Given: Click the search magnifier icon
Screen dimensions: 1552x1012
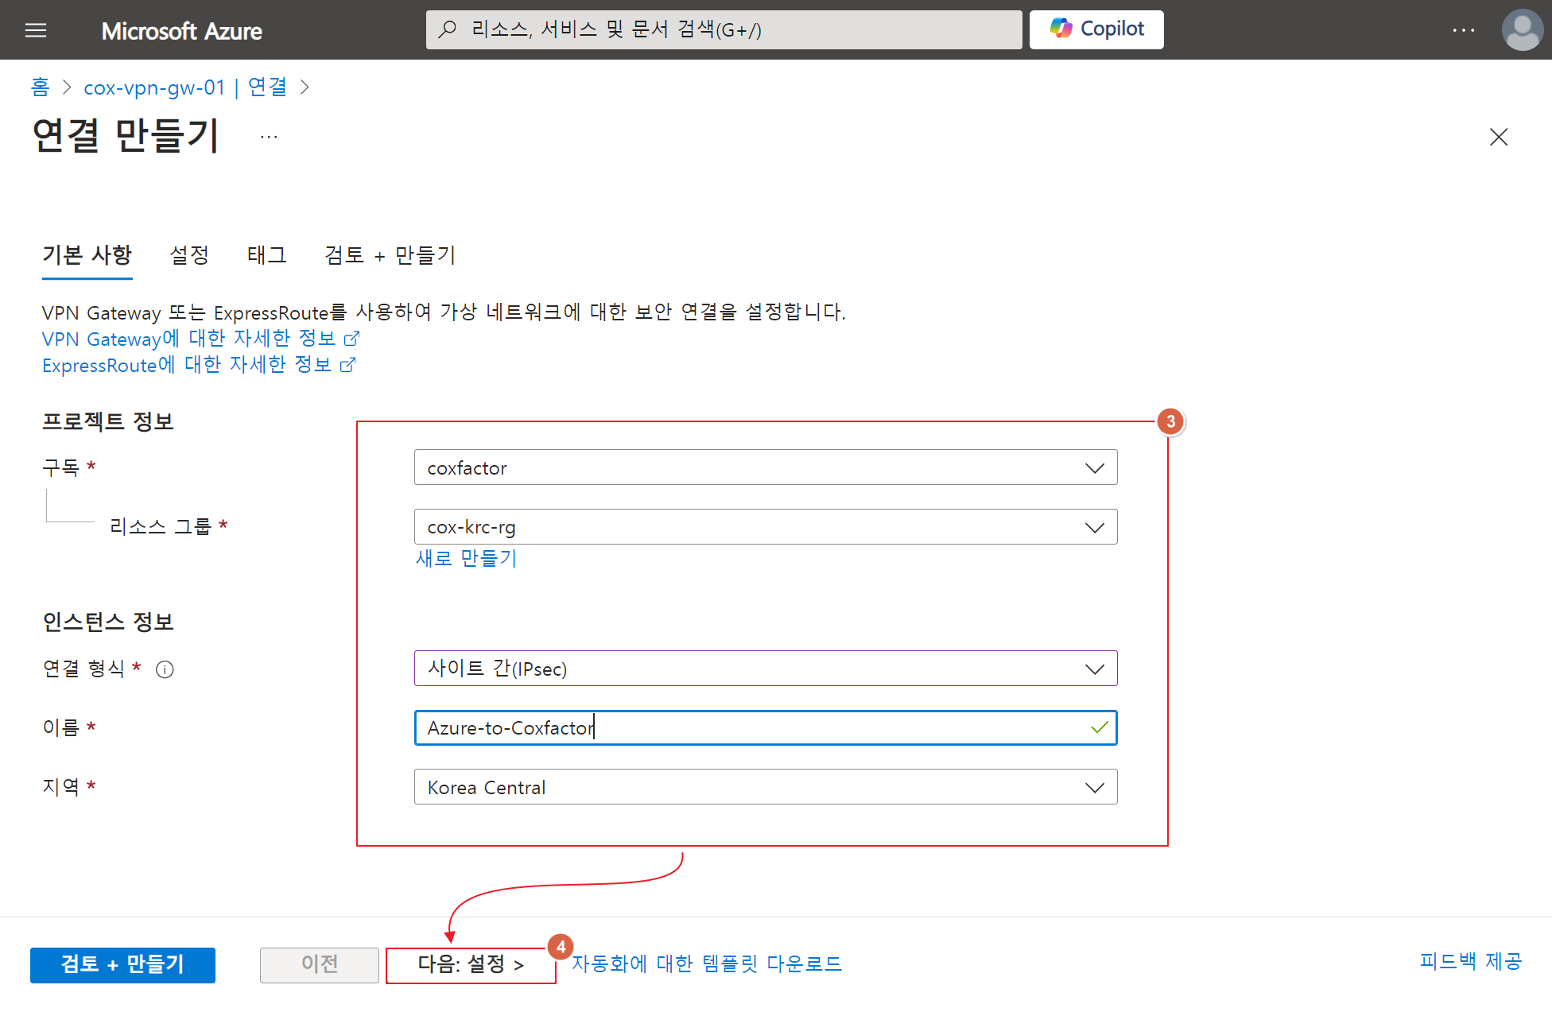Looking at the screenshot, I should click(x=448, y=29).
